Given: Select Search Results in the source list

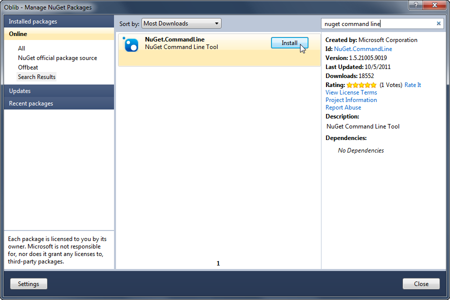Looking at the screenshot, I should tap(36, 77).
